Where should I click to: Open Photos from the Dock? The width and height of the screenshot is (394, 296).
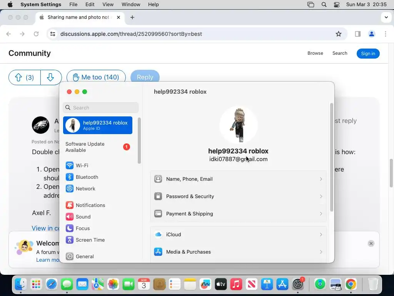tap(113, 284)
